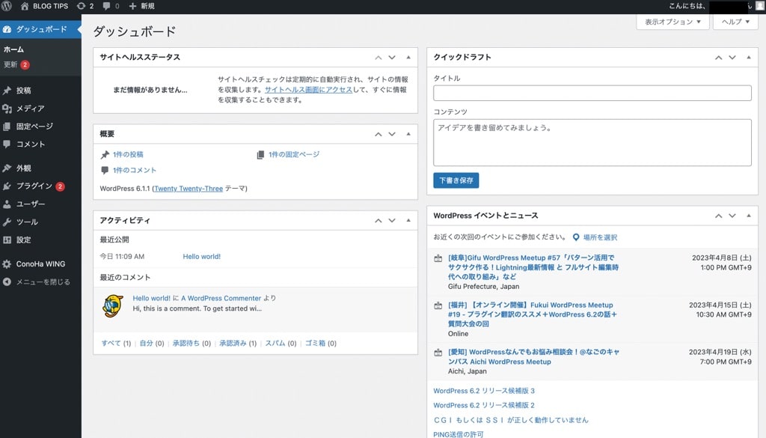
Task: Open the 1件の固定ページ link
Action: pyautogui.click(x=294, y=154)
